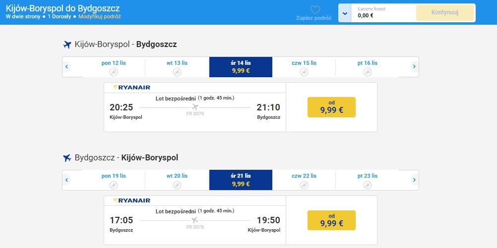Screen dimensions: 497x248
Task: Show earlier outbound dates with left arrow
Action: click(x=66, y=67)
